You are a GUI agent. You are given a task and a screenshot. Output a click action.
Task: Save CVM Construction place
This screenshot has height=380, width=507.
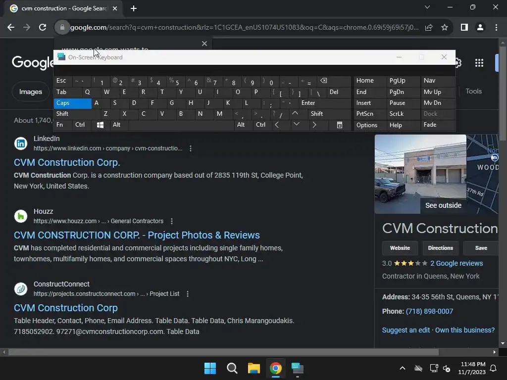pos(481,248)
